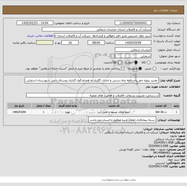Click the نام خدمت column header
This screenshot has width=187, height=186.
(x=114, y=106)
